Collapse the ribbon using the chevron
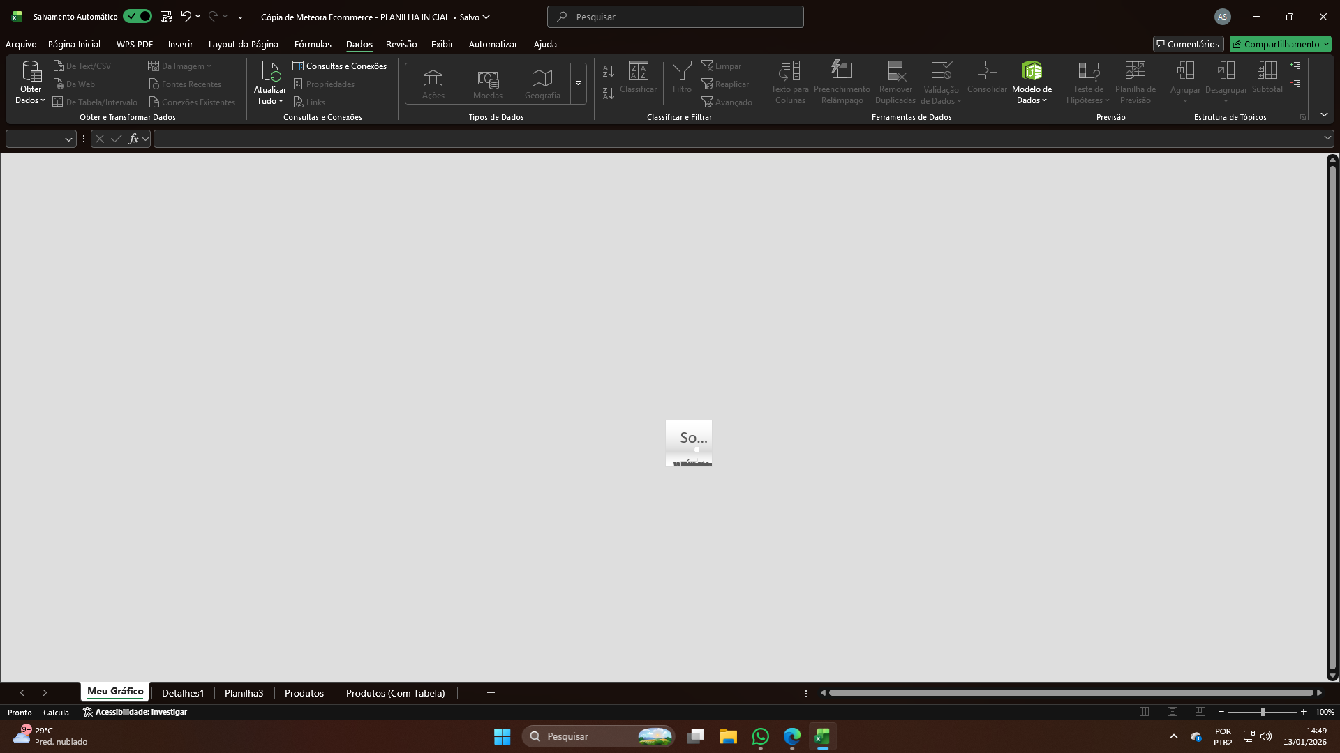The image size is (1340, 753). click(1324, 115)
